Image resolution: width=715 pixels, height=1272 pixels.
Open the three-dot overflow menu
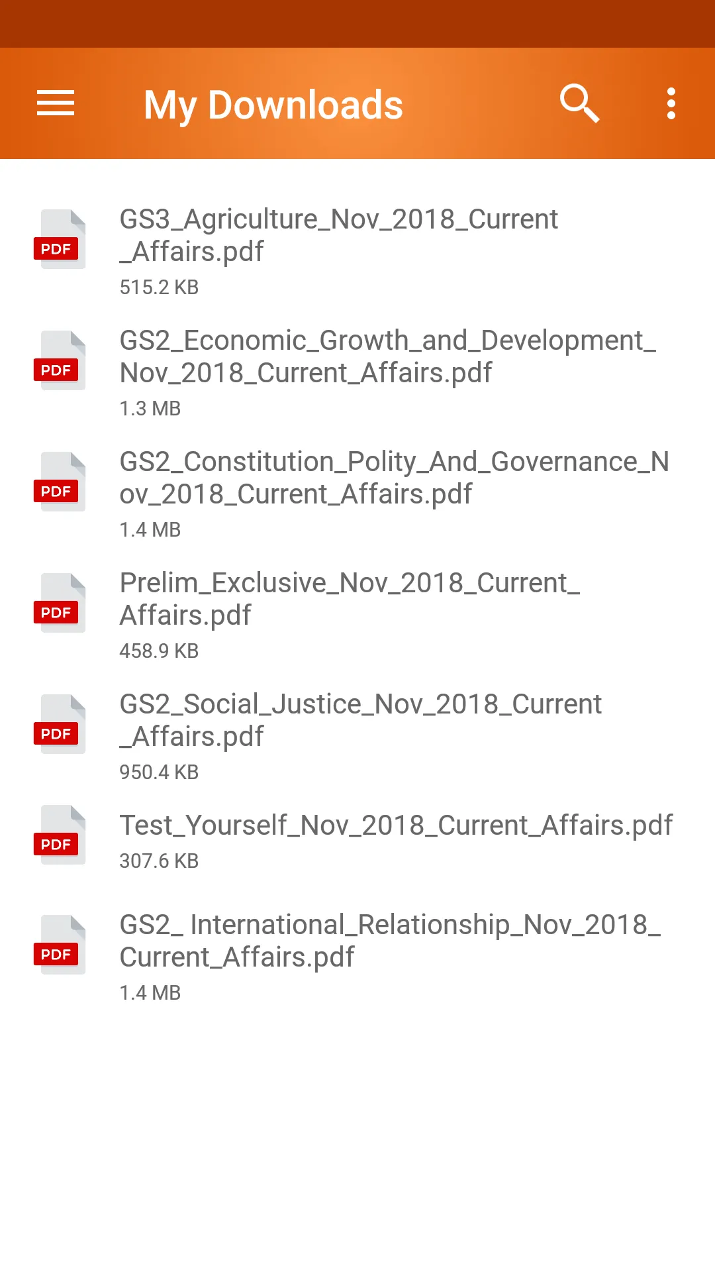671,103
